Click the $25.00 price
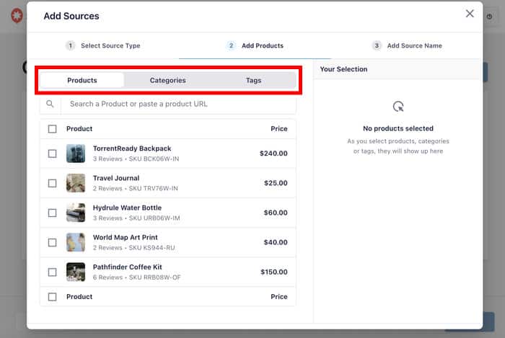Viewport: 505px width, 338px height. [276, 183]
